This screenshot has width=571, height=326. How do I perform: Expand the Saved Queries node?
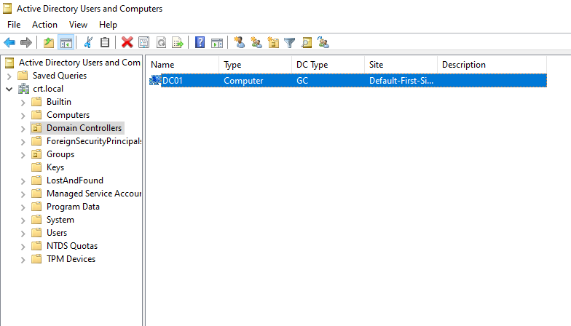9,76
